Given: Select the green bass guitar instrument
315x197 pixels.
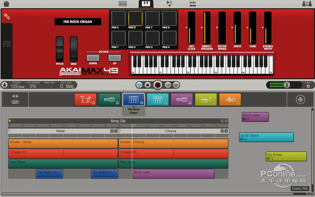Looking at the screenshot, I should tap(109, 99).
